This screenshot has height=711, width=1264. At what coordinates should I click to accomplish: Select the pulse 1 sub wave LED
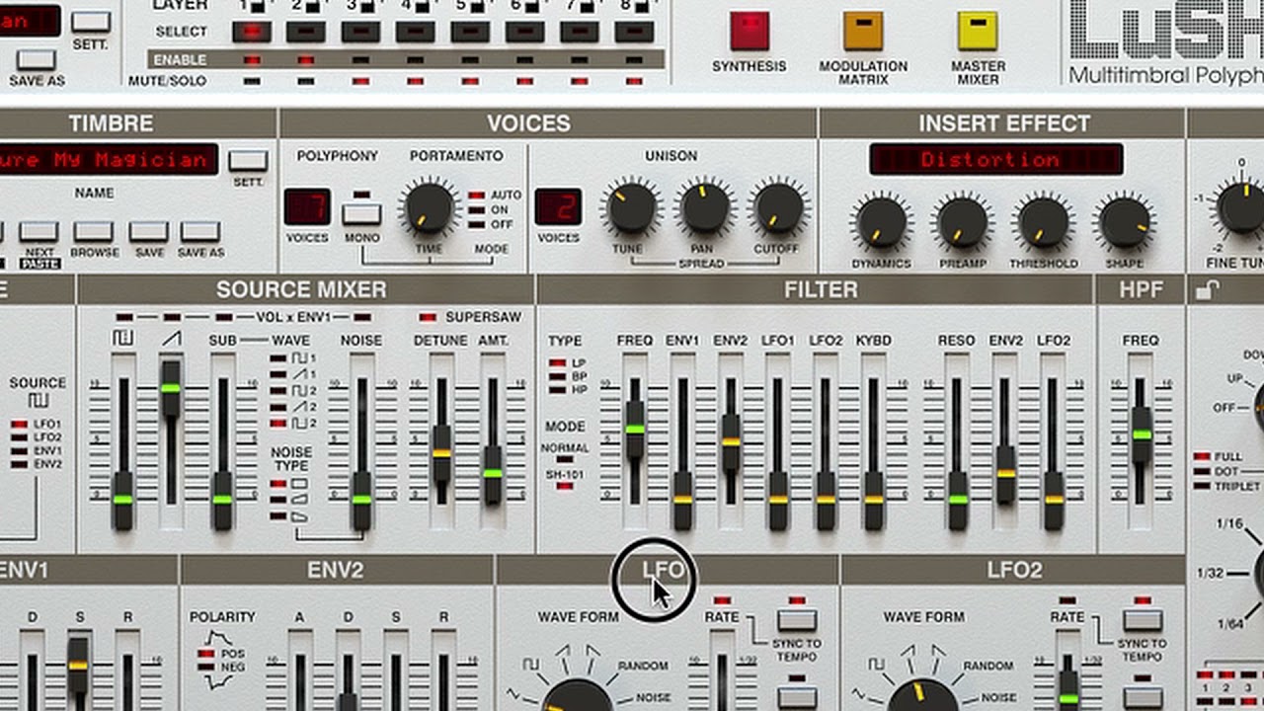click(278, 357)
